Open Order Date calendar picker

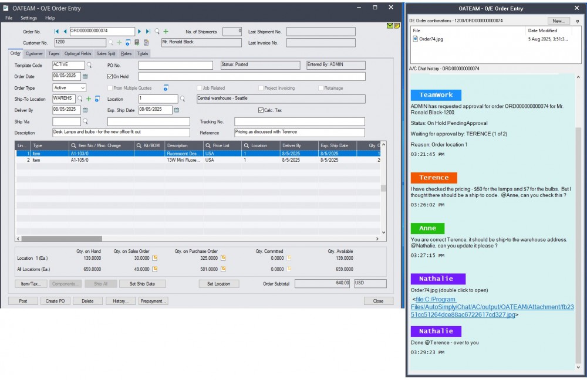point(85,76)
